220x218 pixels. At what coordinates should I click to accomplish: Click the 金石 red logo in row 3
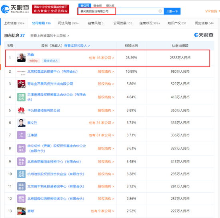[x=21, y=84]
